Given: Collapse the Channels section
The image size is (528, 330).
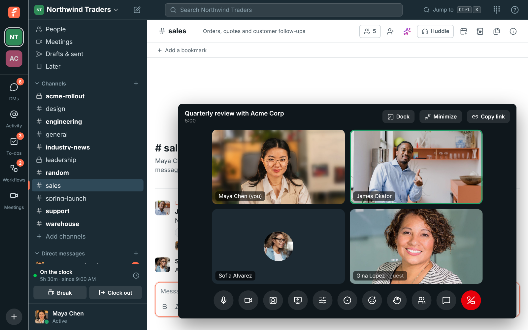Looking at the screenshot, I should pyautogui.click(x=50, y=83).
